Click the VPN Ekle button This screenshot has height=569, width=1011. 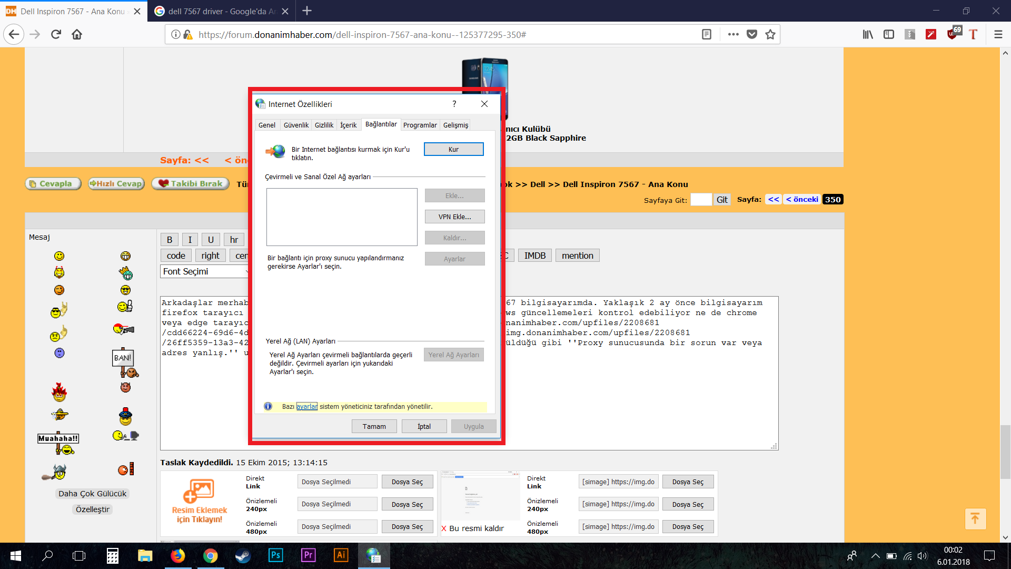click(x=454, y=217)
